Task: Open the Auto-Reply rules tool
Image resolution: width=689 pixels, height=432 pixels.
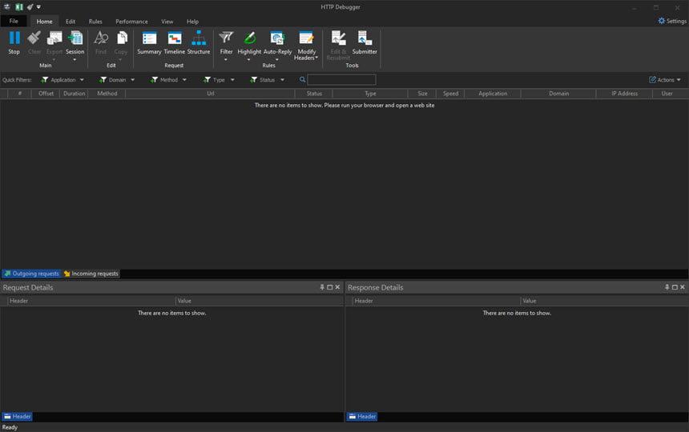Action: [277, 44]
